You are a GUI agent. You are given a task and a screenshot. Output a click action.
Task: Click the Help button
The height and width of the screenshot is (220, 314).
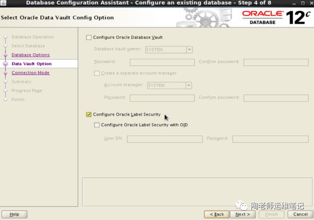[14, 214]
